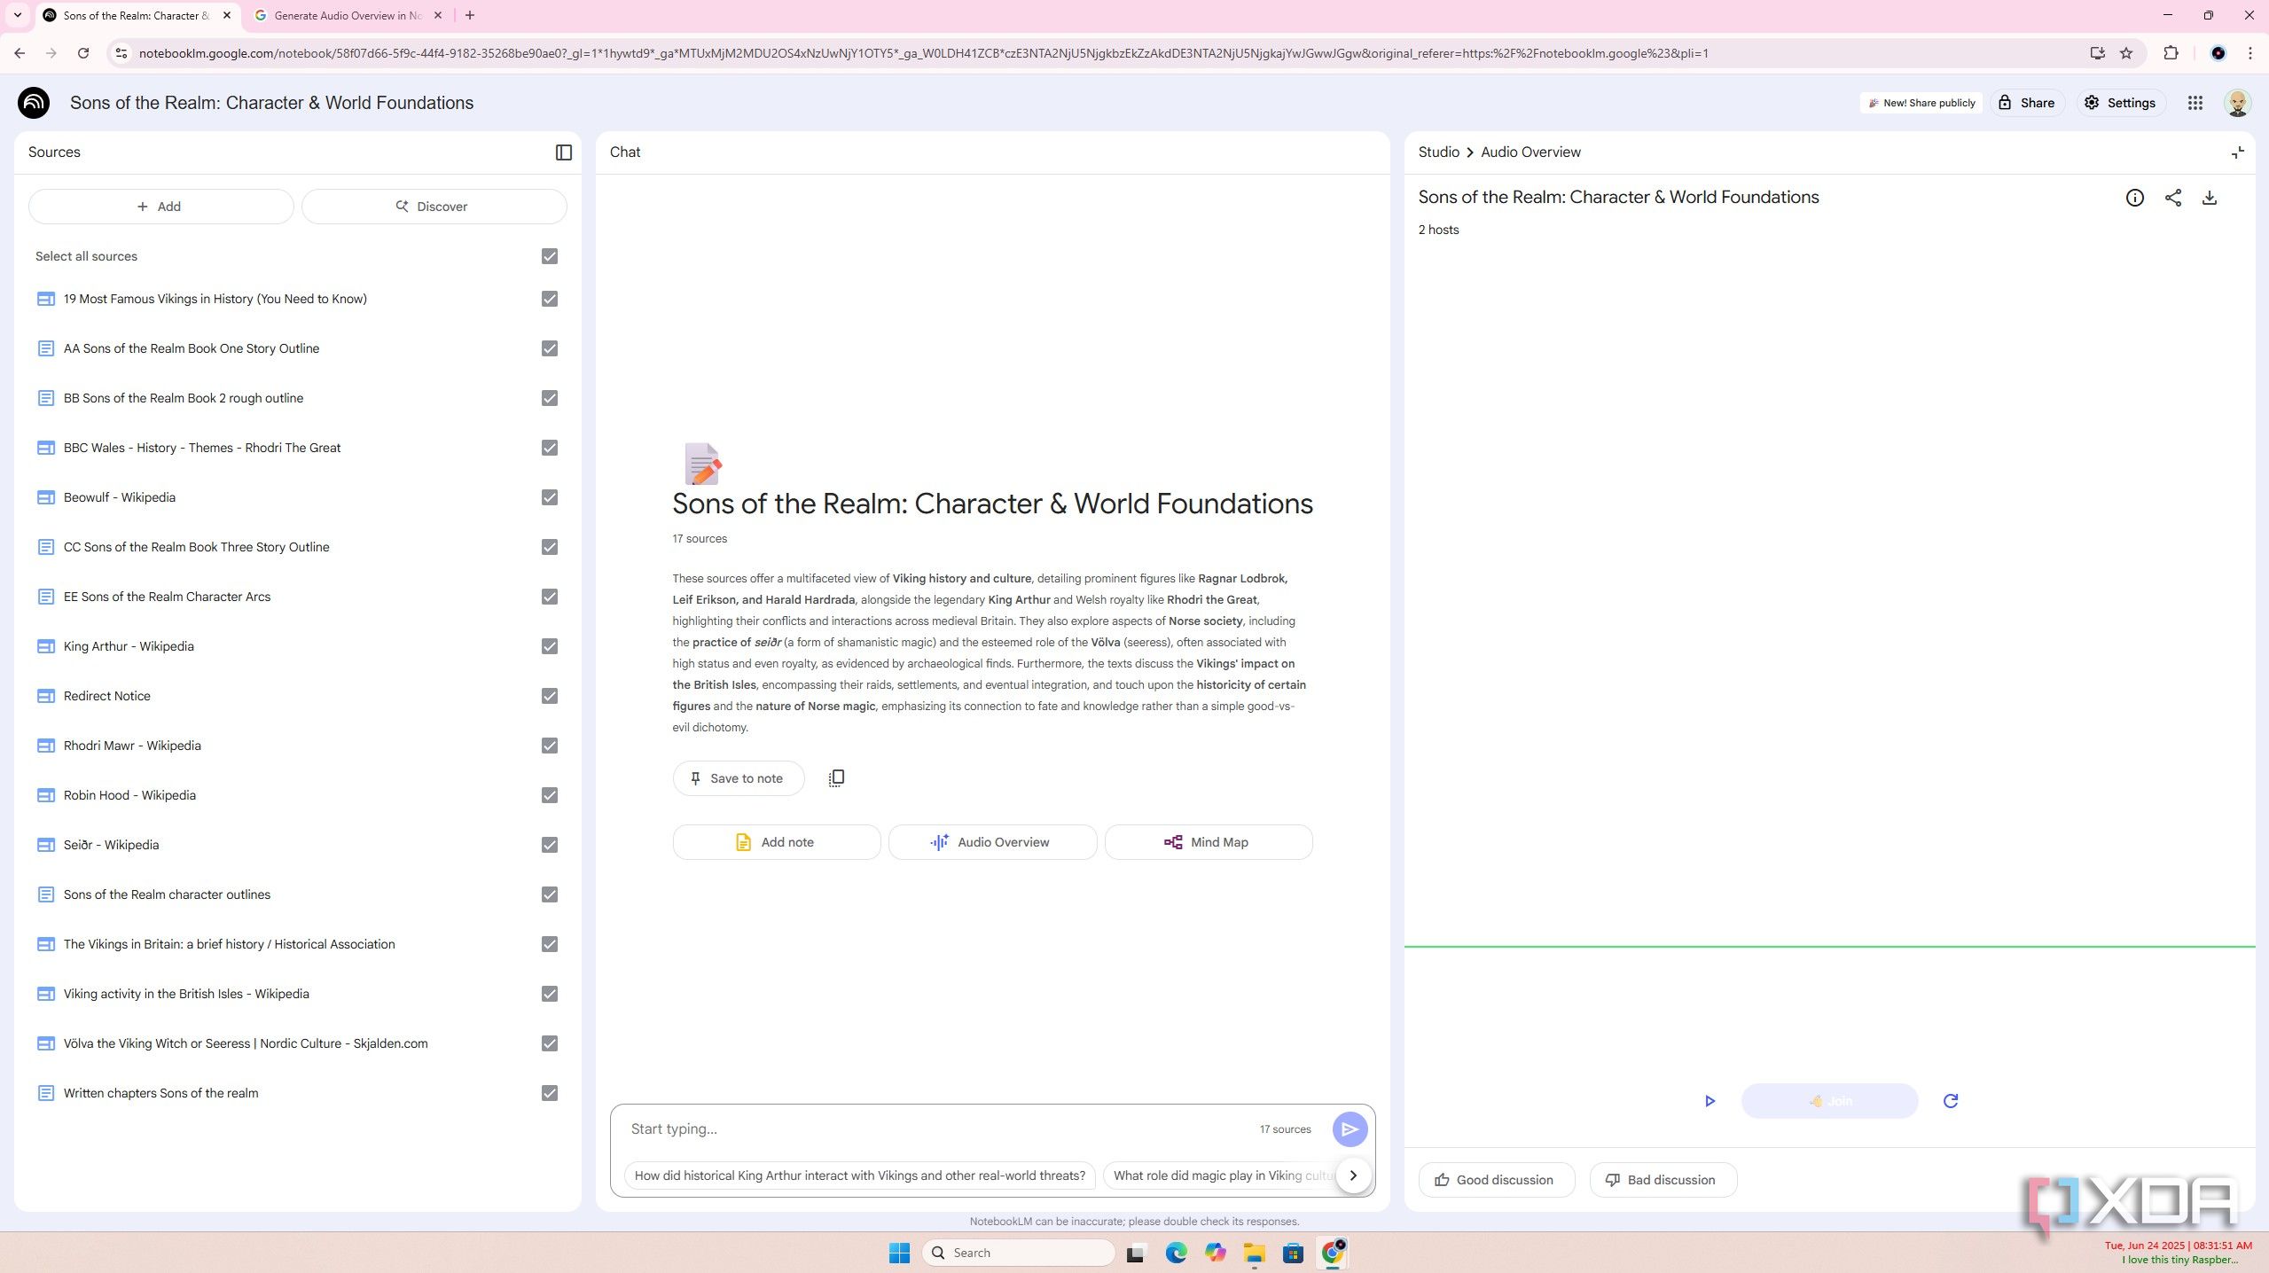Screen dimensions: 2269x1273
Task: Click the Add source button
Action: coord(160,207)
